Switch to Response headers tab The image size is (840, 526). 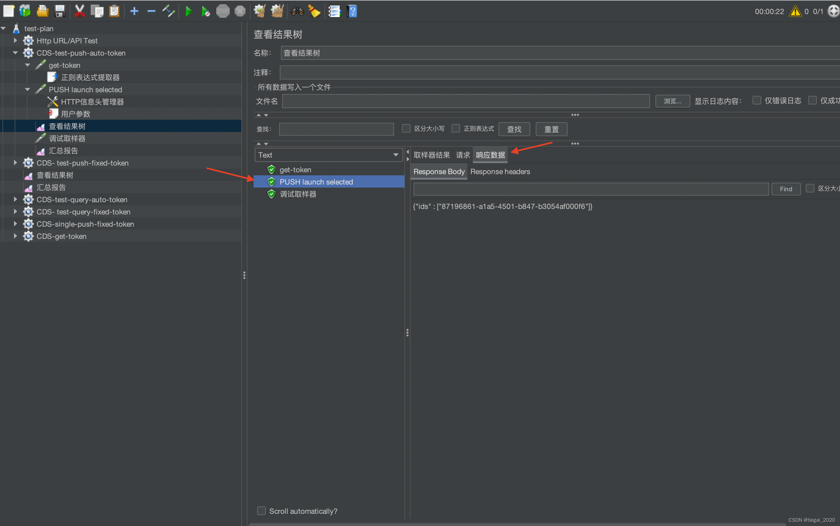click(x=500, y=171)
